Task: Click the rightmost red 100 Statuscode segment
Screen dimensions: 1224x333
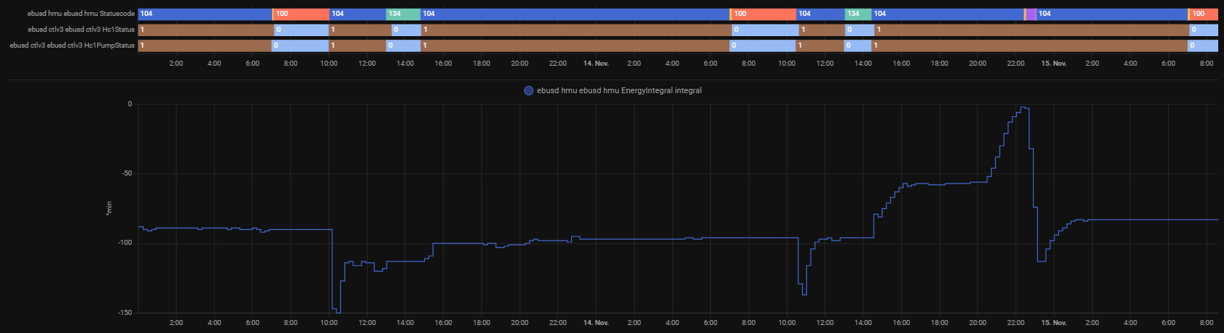Action: pyautogui.click(x=1203, y=14)
